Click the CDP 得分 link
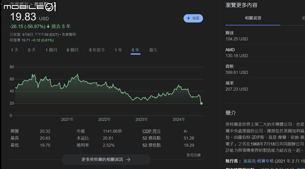Screen dimensions: 305x169 152,131
